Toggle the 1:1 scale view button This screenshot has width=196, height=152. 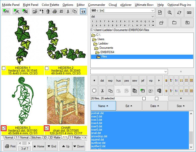[83, 11]
